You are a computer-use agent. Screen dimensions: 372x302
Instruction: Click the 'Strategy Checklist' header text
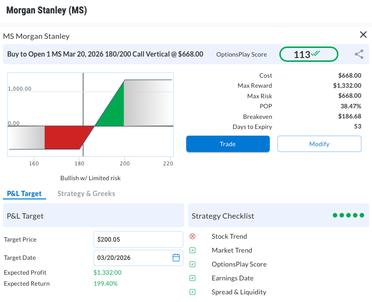(x=223, y=216)
